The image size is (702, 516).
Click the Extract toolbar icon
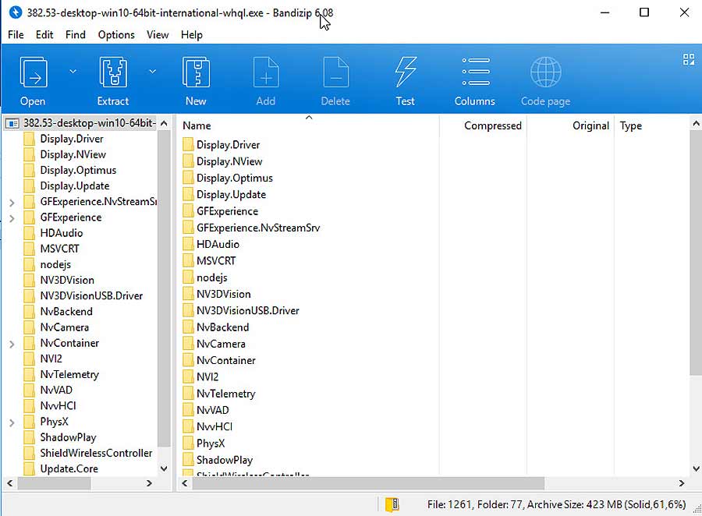[x=113, y=72]
